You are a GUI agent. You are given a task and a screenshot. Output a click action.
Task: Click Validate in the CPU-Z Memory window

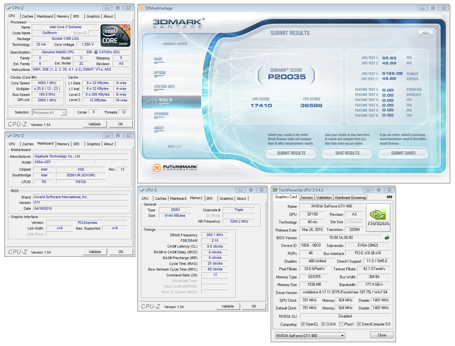[228, 306]
